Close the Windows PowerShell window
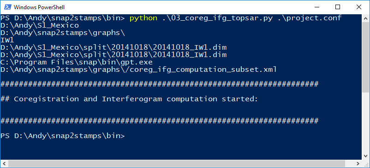The image size is (370, 168). point(359,7)
